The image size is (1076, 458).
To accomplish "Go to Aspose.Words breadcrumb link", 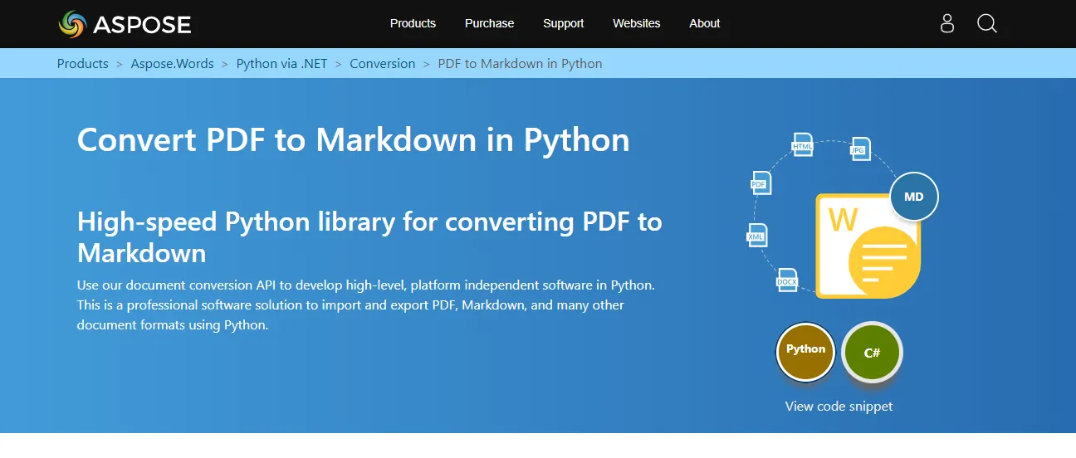I will tap(172, 64).
